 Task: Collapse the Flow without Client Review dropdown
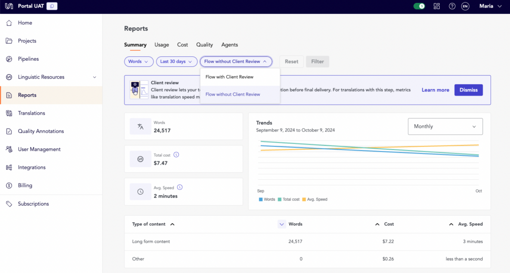click(236, 61)
